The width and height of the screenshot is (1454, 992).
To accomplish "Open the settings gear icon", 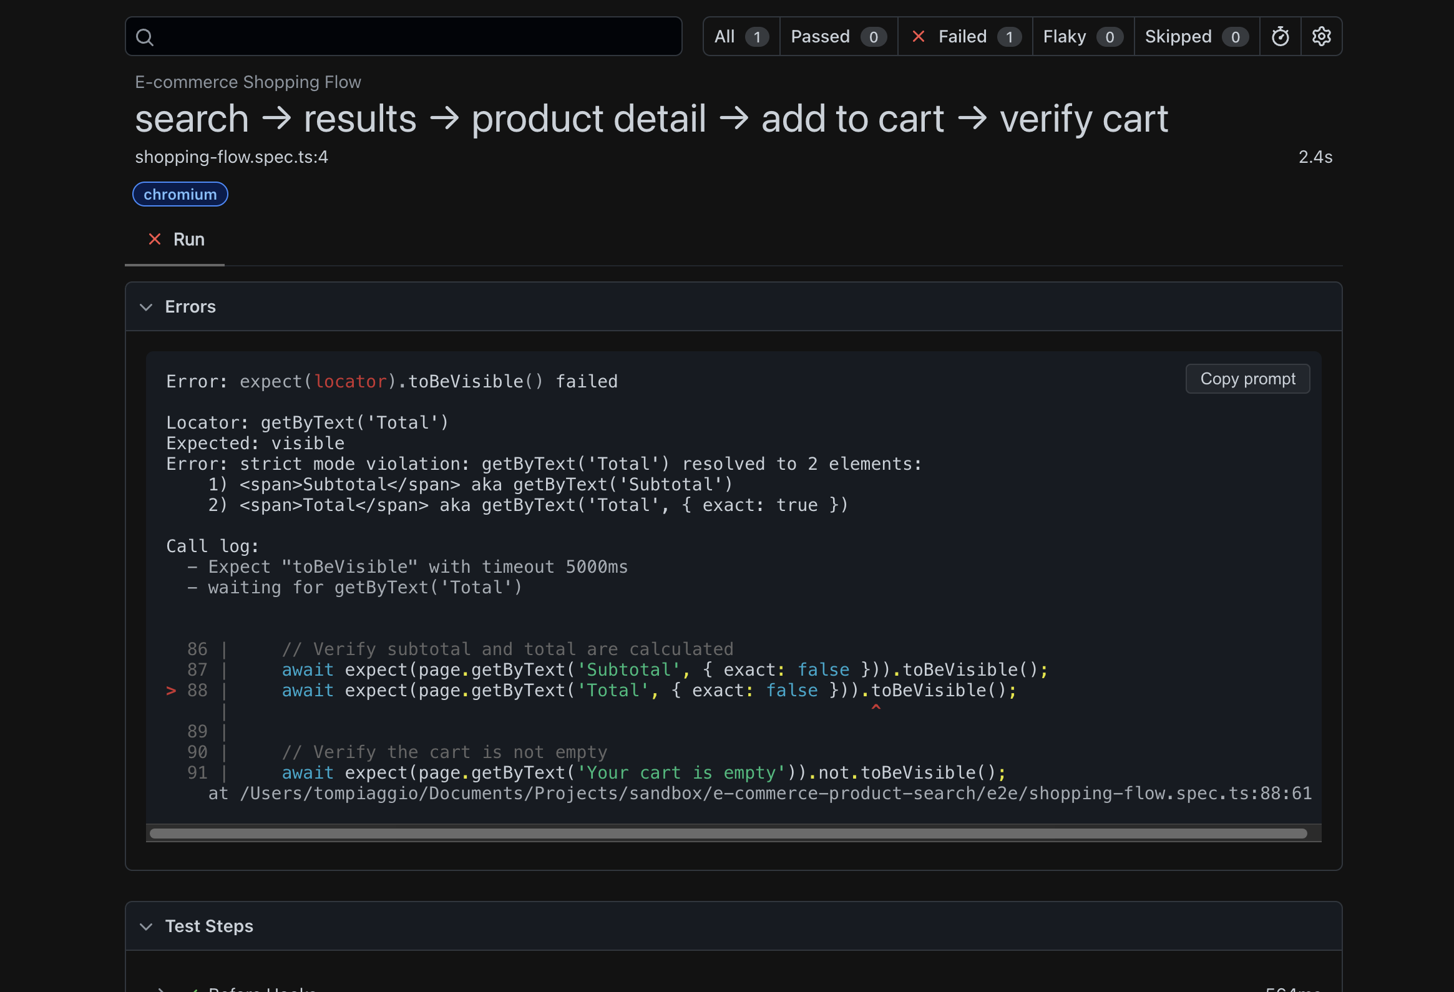I will click(1320, 36).
